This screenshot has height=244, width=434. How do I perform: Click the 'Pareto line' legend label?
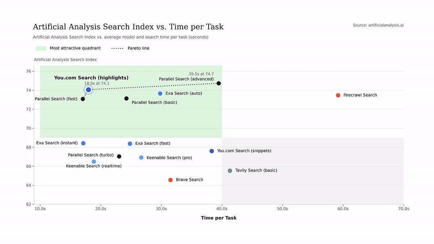(139, 48)
